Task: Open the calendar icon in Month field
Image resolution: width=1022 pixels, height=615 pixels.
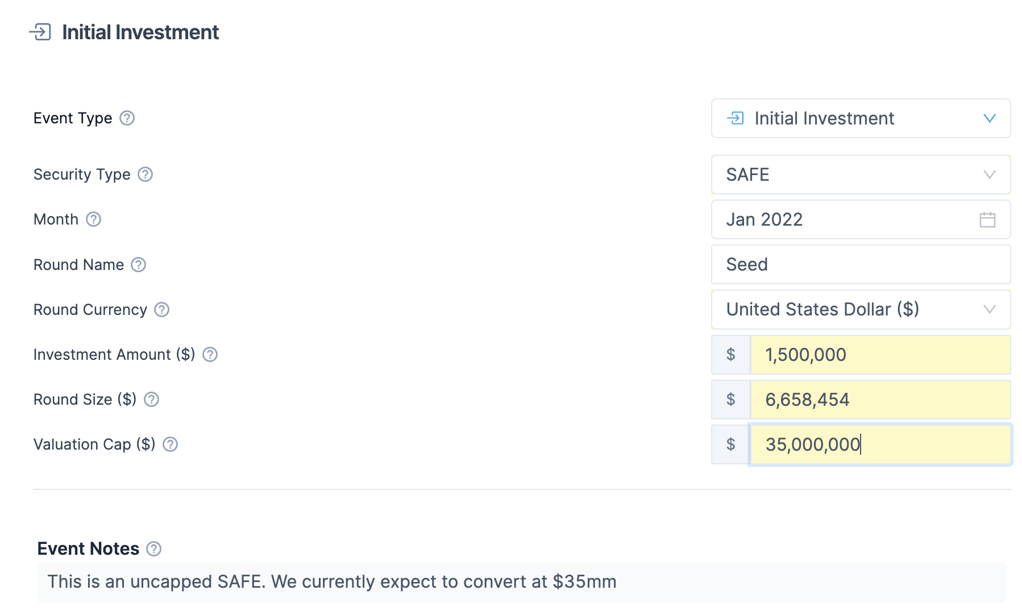Action: (987, 219)
